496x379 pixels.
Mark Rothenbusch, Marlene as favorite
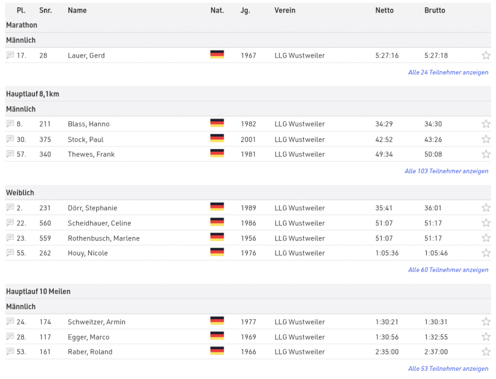pos(486,238)
